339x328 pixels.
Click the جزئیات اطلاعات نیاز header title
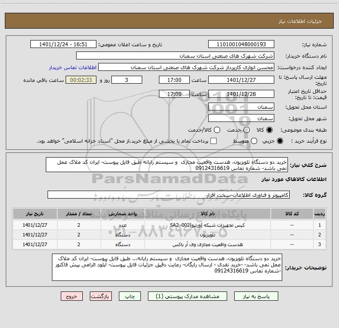tap(300, 21)
